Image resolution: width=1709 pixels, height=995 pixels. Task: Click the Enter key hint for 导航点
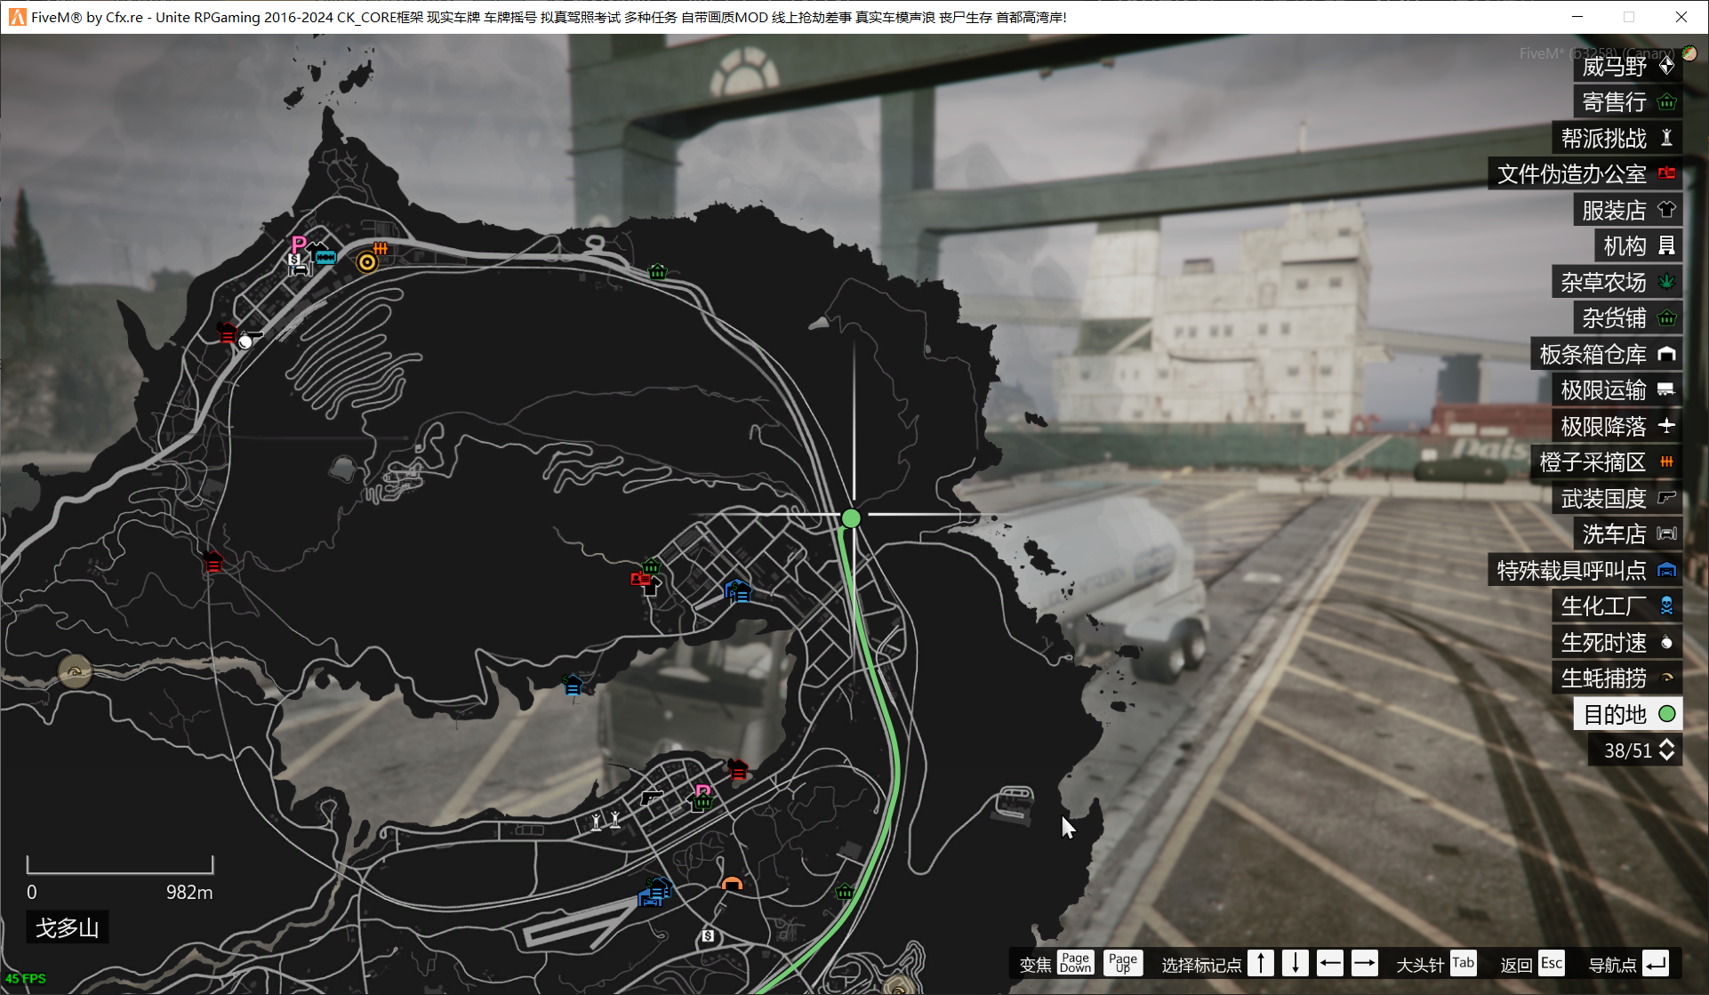[1656, 963]
